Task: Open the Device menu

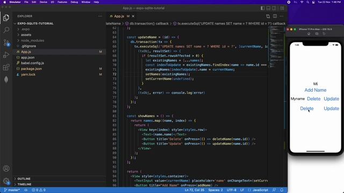Action: pos(43,2)
